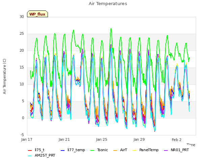Click the 5 y-axis tick label

23,101
